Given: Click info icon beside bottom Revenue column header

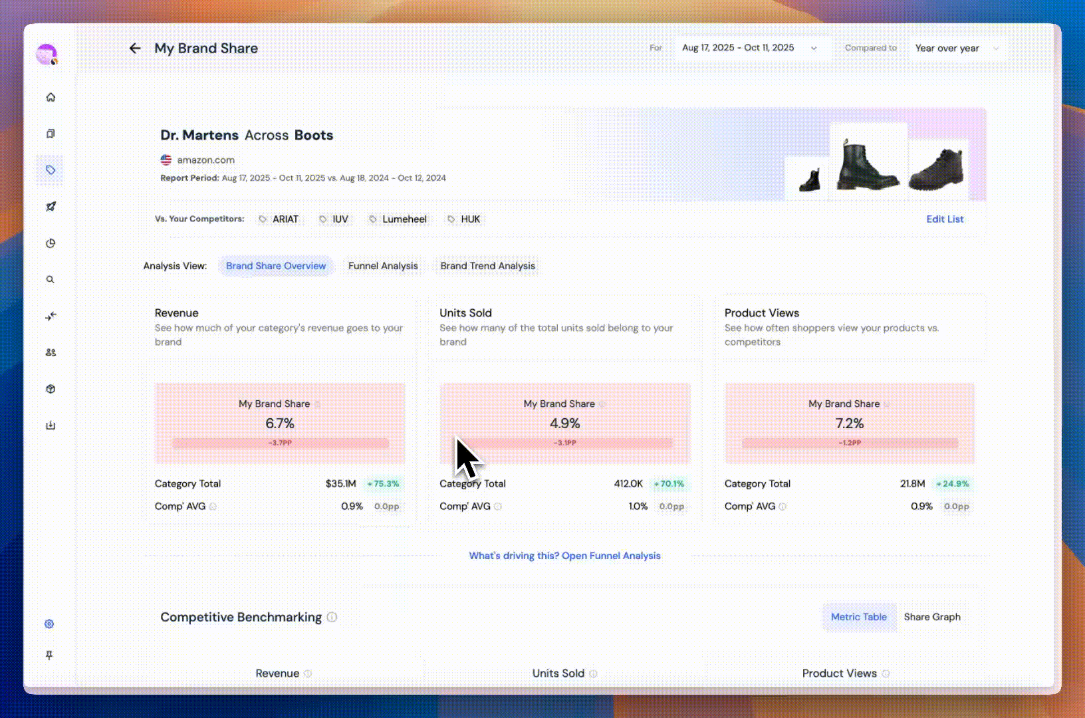Looking at the screenshot, I should (308, 673).
